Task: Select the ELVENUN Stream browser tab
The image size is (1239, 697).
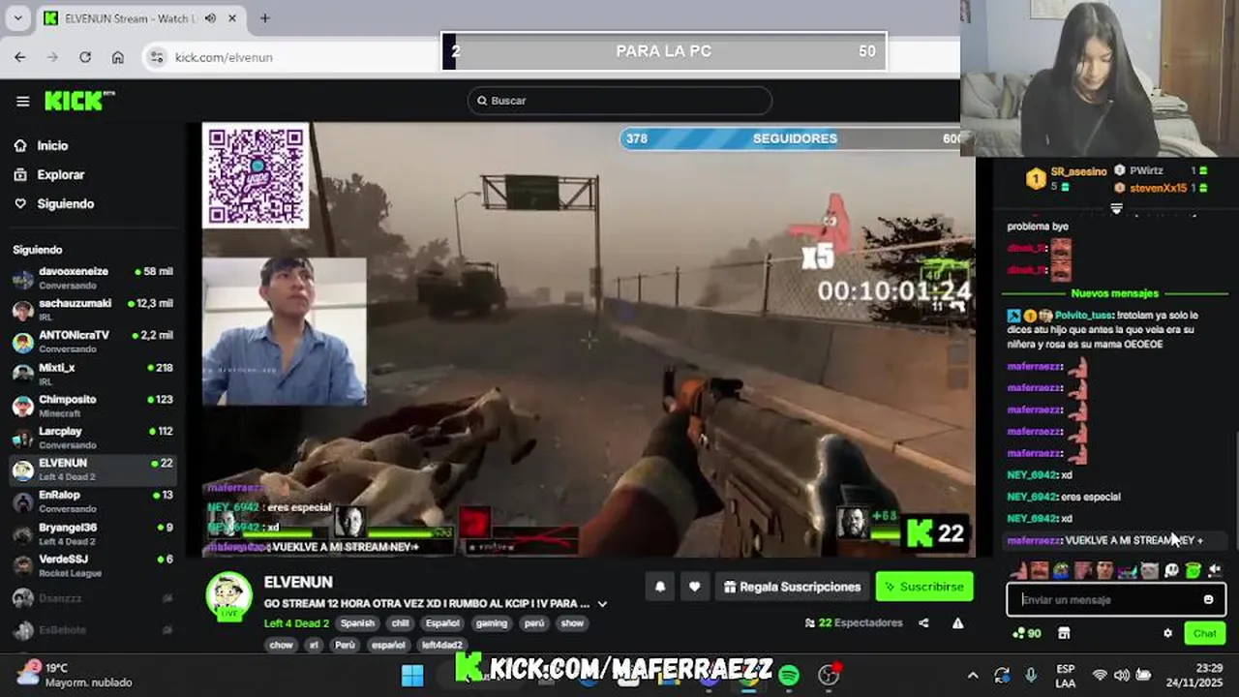Action: pyautogui.click(x=141, y=18)
